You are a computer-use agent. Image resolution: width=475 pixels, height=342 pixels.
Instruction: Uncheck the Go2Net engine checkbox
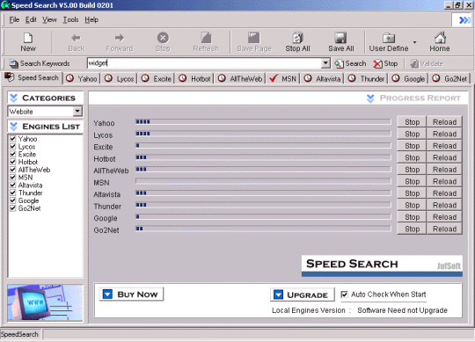pos(12,207)
